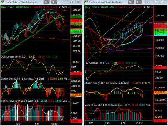This screenshot has height=126, width=168.
Task: Close the 10000 Tick Bar chart window
Action: tap(163, 2)
